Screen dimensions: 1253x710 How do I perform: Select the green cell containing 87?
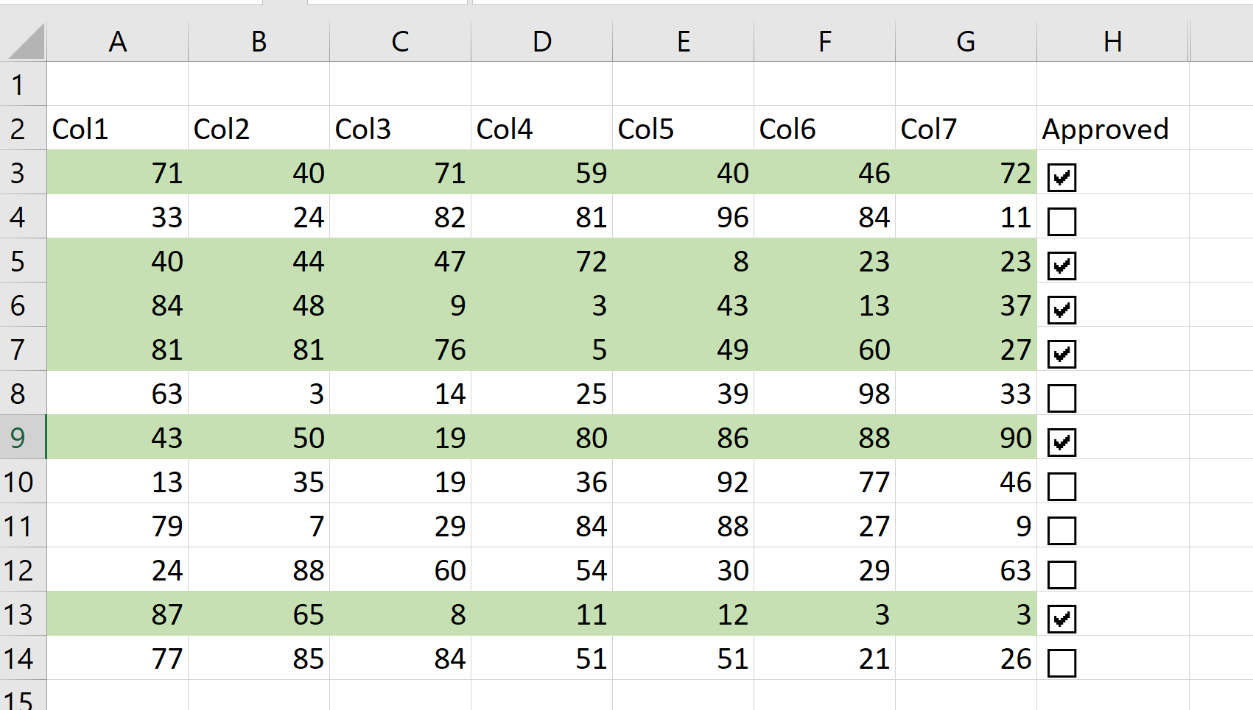pos(117,614)
